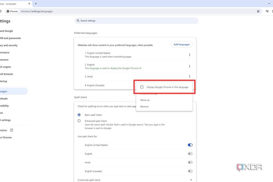The width and height of the screenshot is (273, 182).
Task: Click the Add languages button
Action: [x=181, y=44]
